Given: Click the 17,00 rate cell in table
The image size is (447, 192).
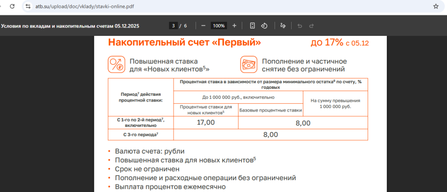Looking at the screenshot, I should point(206,122).
